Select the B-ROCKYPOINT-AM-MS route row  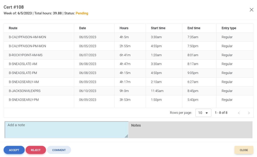[x=26, y=55]
